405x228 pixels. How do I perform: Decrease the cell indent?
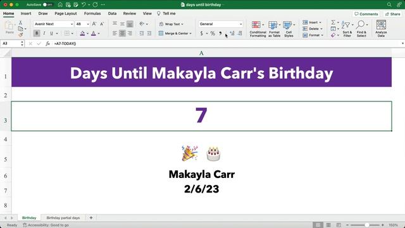142,33
